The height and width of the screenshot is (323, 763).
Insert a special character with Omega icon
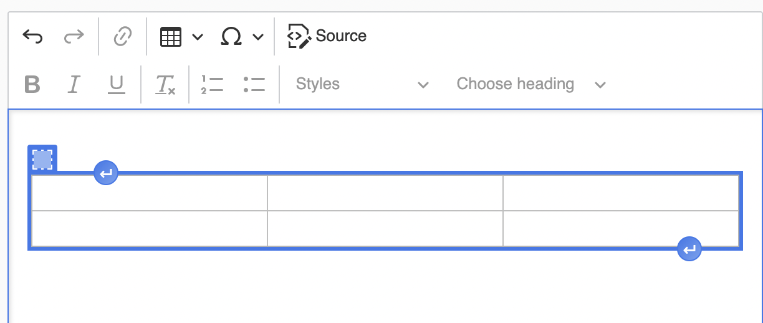point(231,37)
